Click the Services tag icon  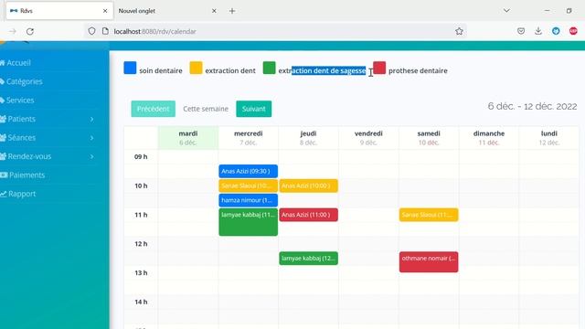[x=2, y=100]
